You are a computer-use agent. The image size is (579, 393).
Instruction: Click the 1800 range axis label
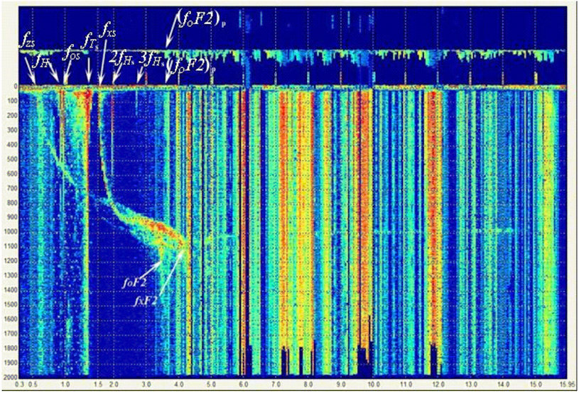tap(10, 348)
